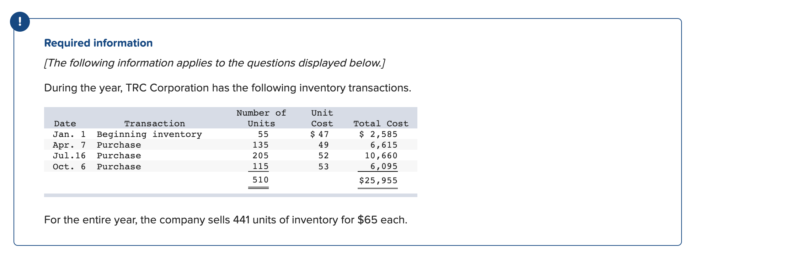785x254 pixels.
Task: Click the TRC Corporation inventory transactions sentence
Action: pyautogui.click(x=228, y=88)
